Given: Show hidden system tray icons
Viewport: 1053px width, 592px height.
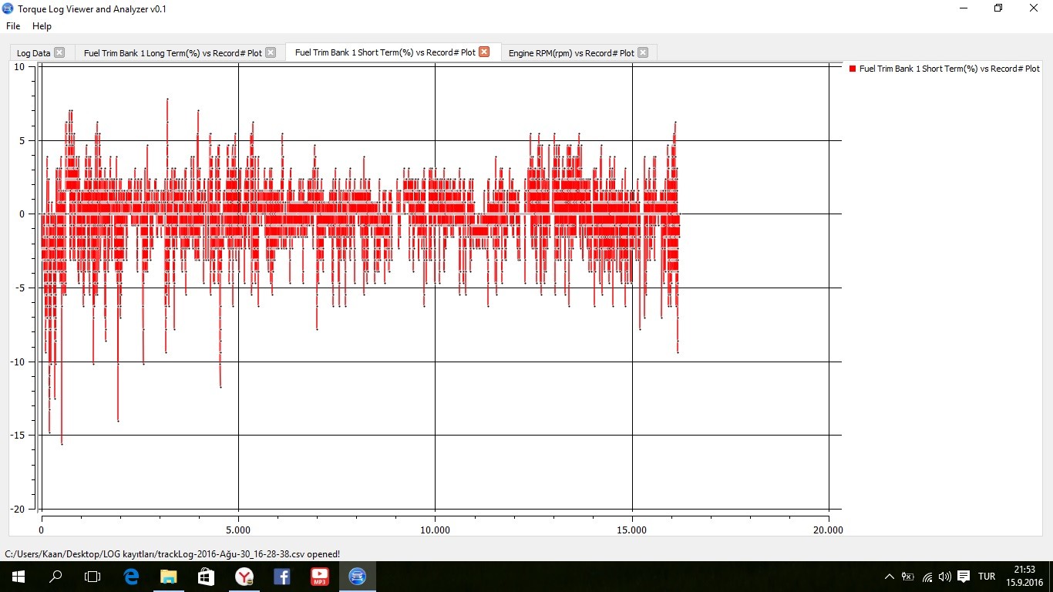Looking at the screenshot, I should point(889,577).
